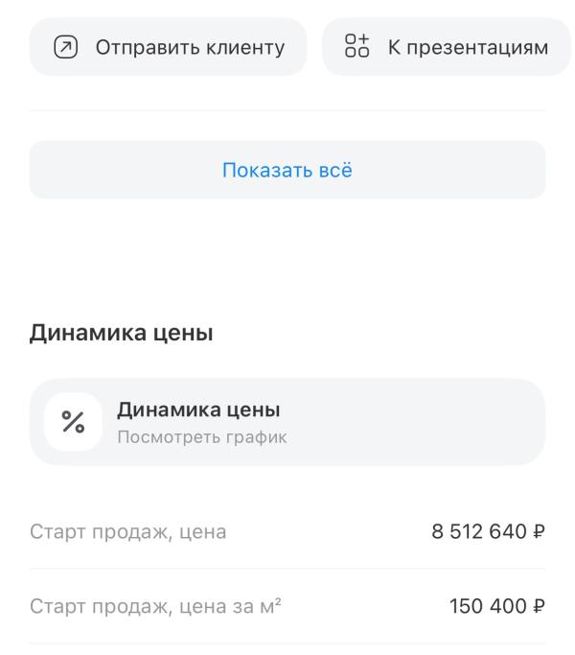Viewport: 575px width, 655px height.
Task: Open К презентациям button
Action: point(447,47)
